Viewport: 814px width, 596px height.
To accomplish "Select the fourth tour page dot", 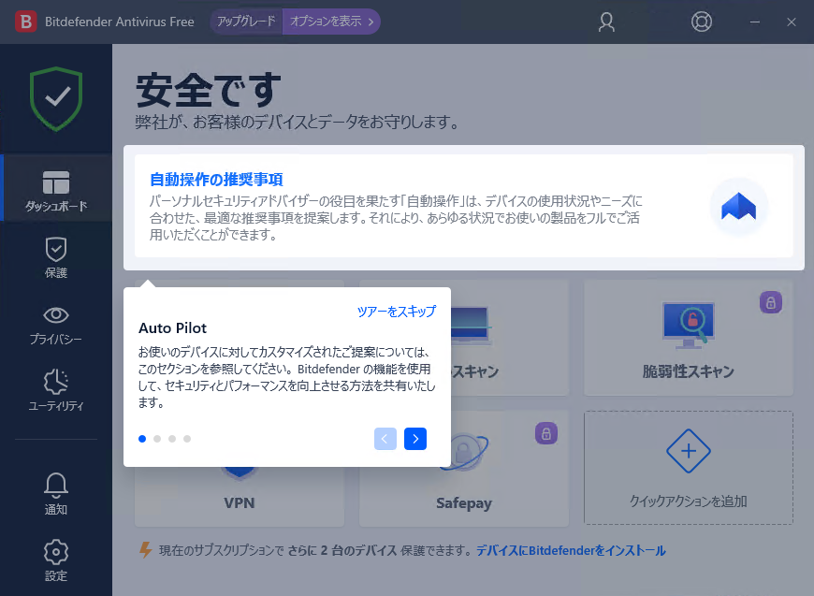I will tap(187, 439).
